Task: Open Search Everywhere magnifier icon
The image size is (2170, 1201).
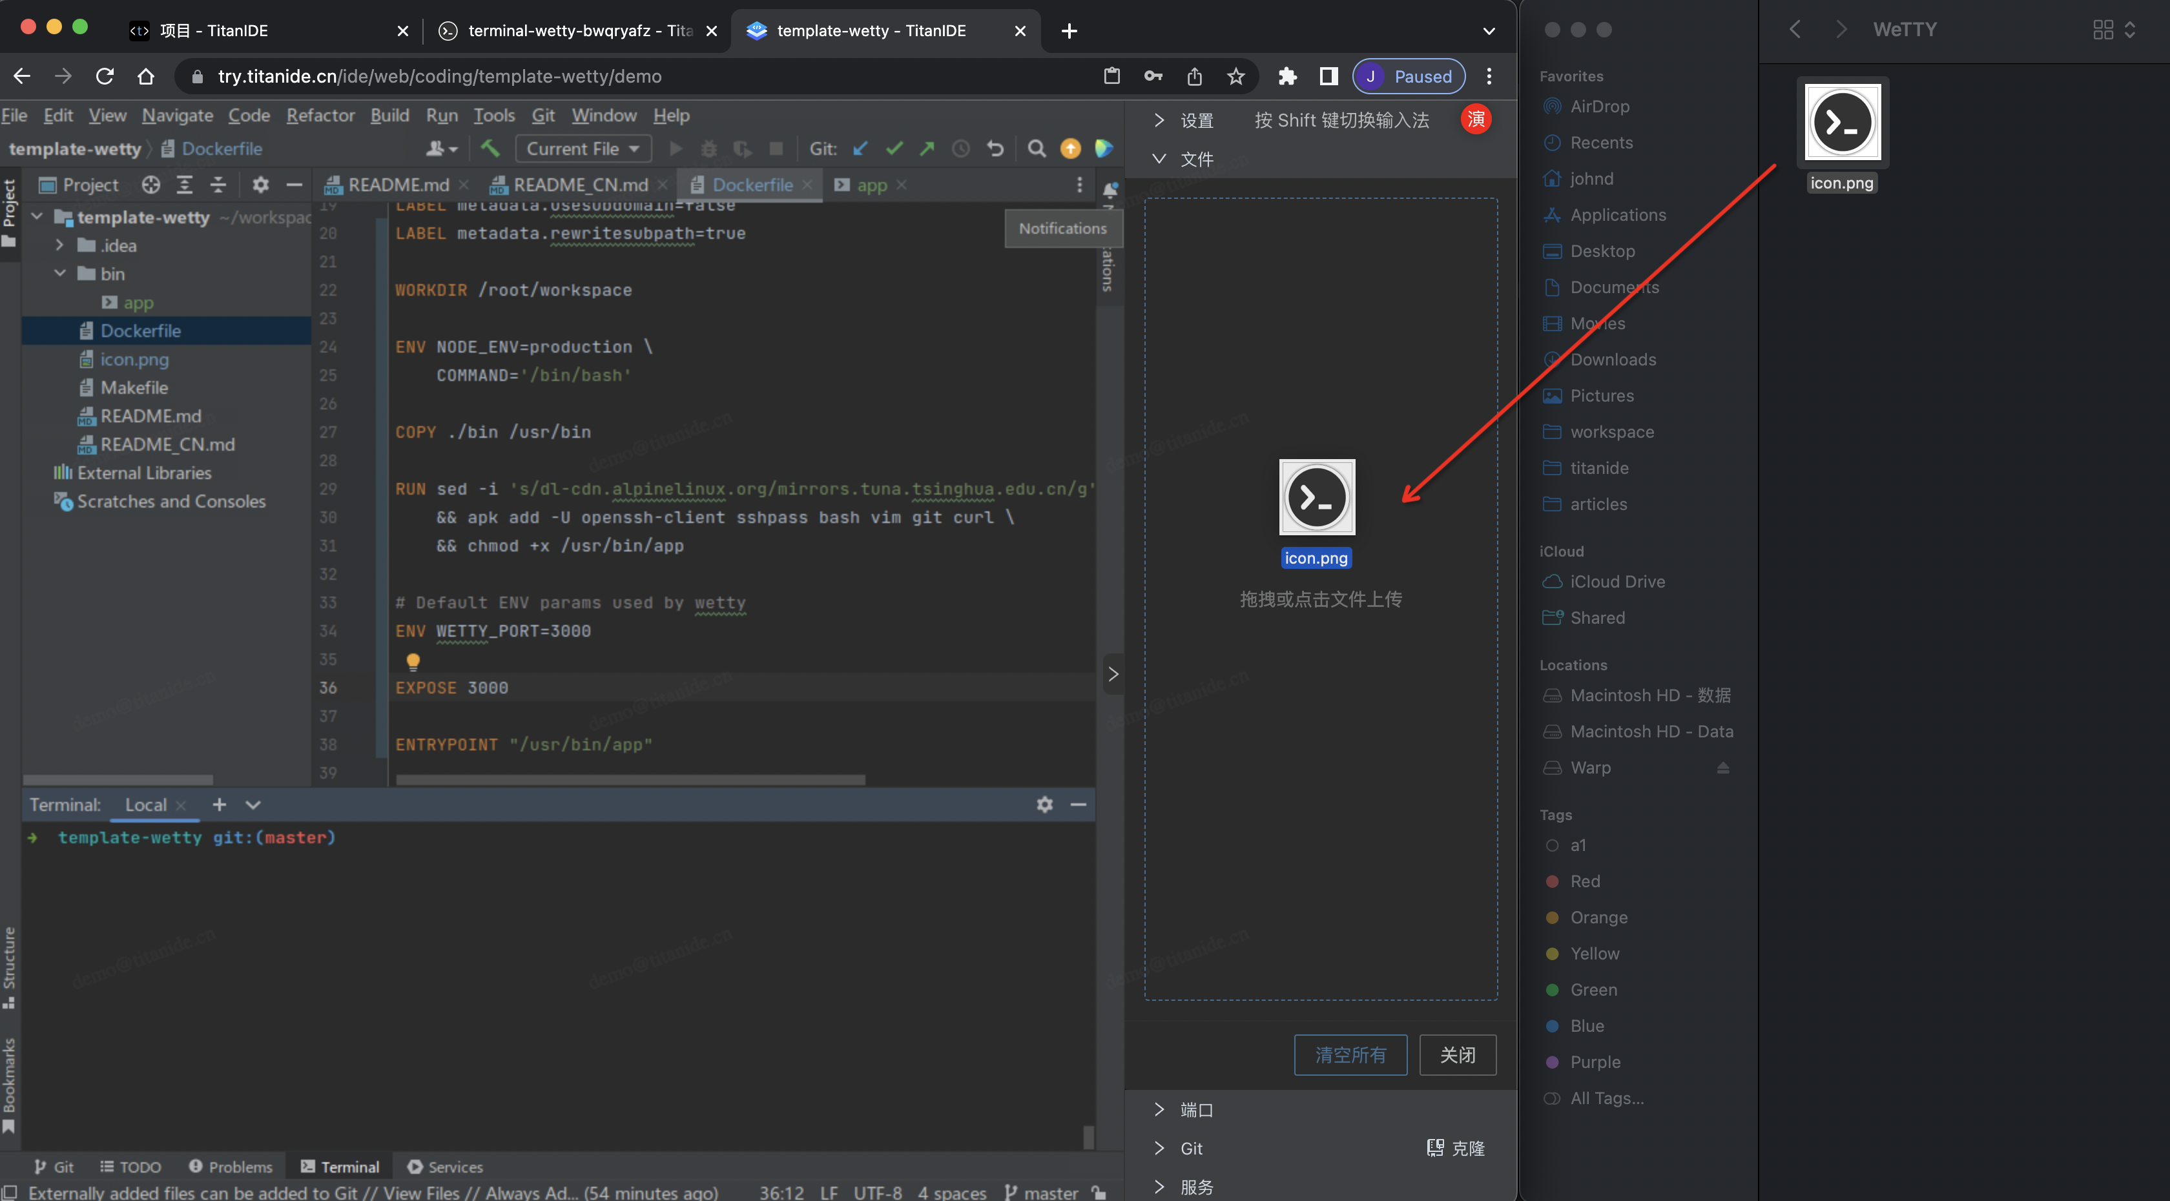Action: click(1037, 149)
